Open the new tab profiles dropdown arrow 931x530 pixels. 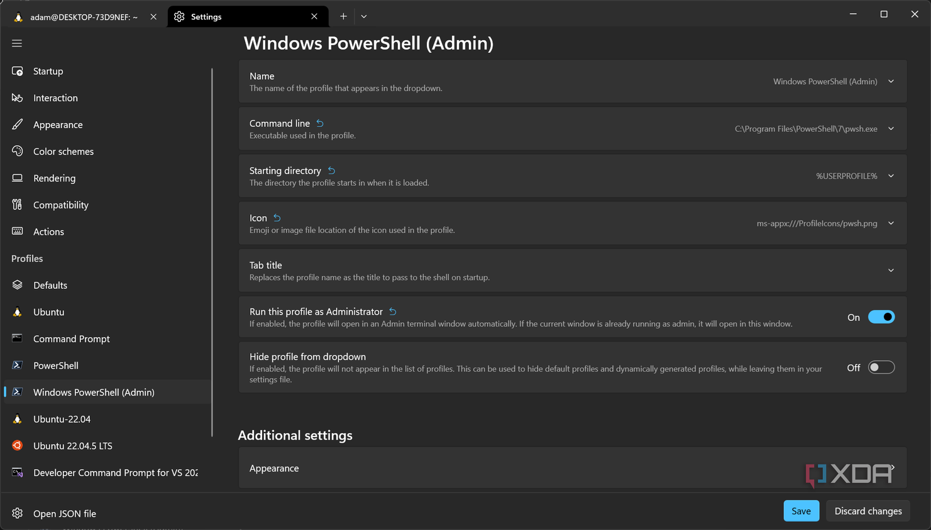click(364, 16)
